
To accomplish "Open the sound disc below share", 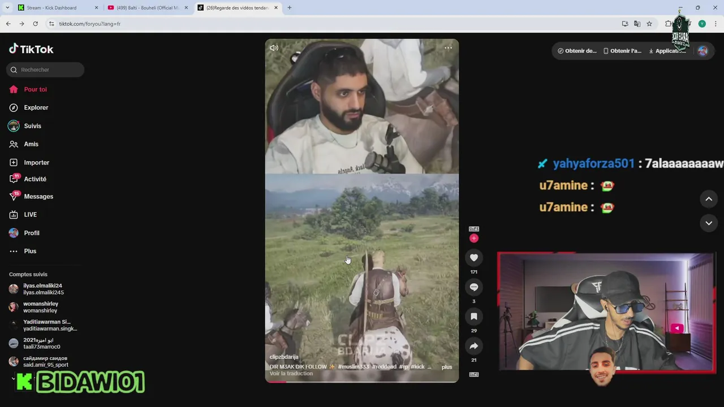I will pyautogui.click(x=474, y=374).
